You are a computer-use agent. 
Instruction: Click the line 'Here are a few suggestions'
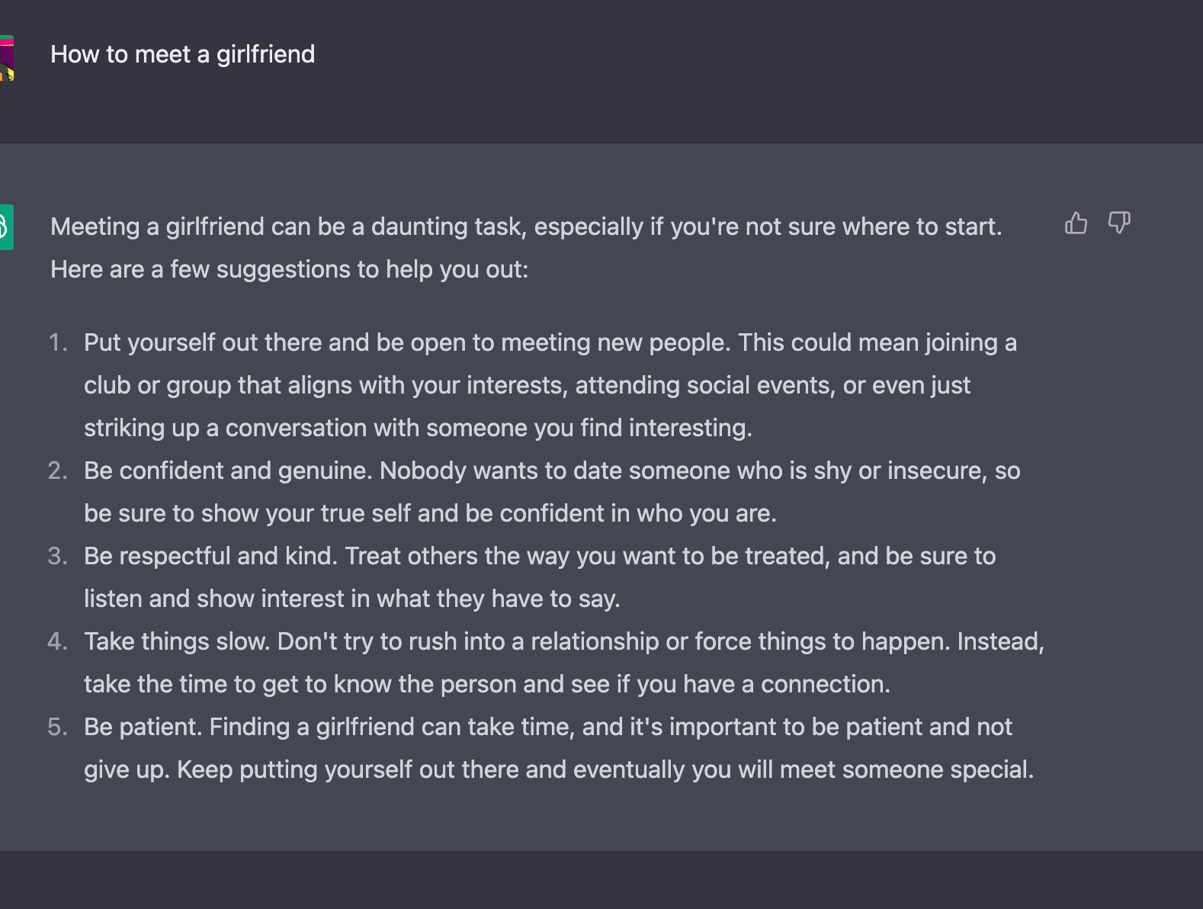(289, 269)
